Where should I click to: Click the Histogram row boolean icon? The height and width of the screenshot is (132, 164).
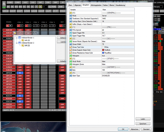click(71, 56)
